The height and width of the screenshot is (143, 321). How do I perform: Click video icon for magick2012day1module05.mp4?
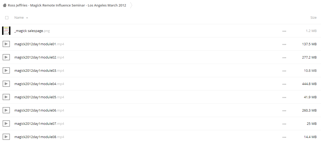pos(6,97)
